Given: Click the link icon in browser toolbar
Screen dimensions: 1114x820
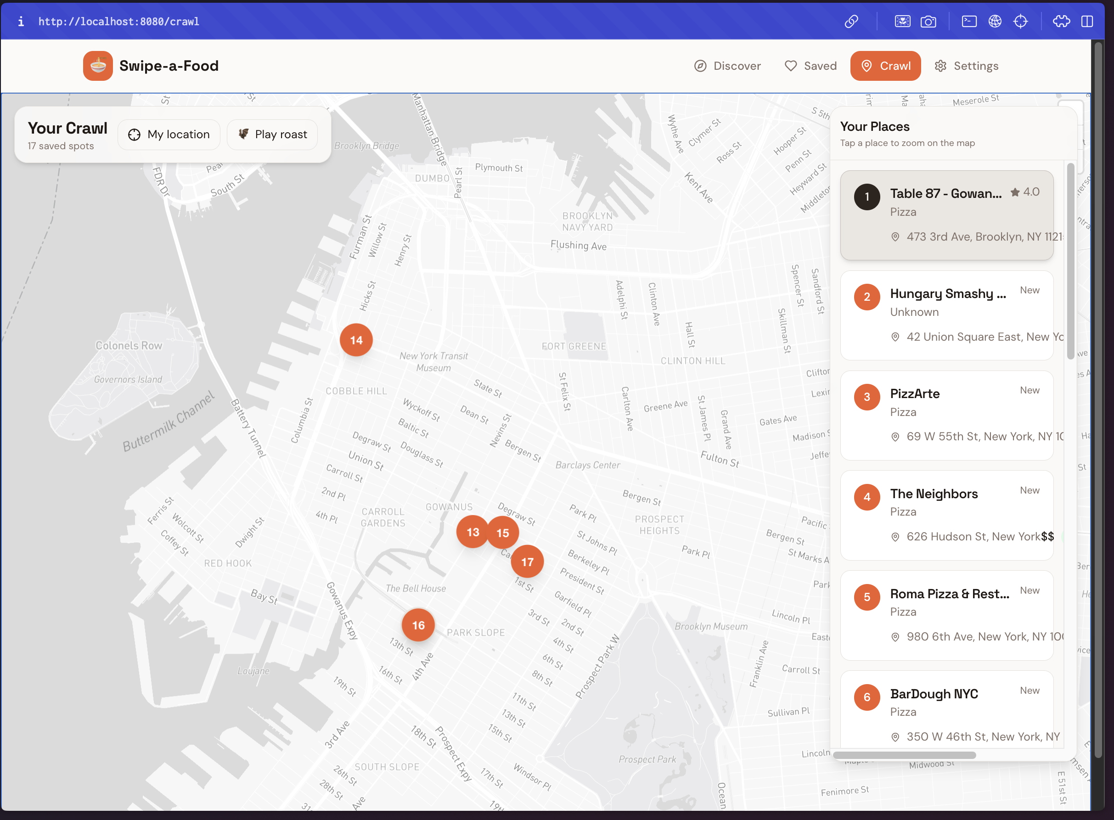Looking at the screenshot, I should pos(851,21).
